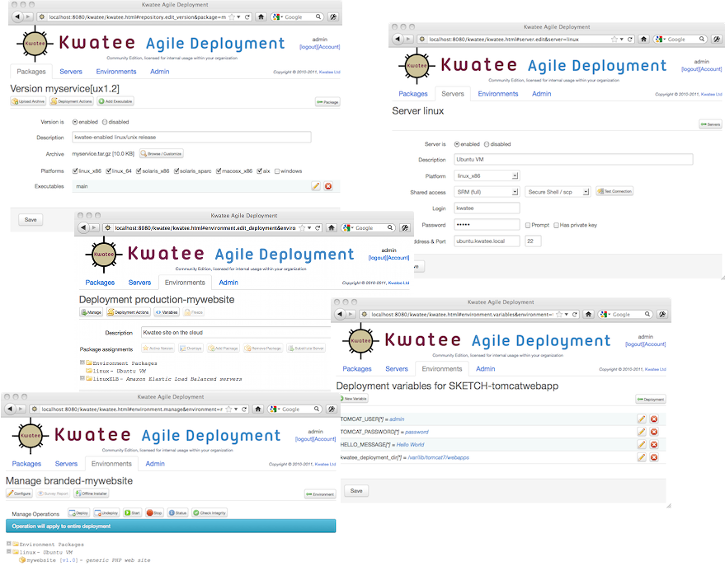Run Check Integrity on branded-mywebsite
This screenshot has height=566, width=725.
point(209,512)
